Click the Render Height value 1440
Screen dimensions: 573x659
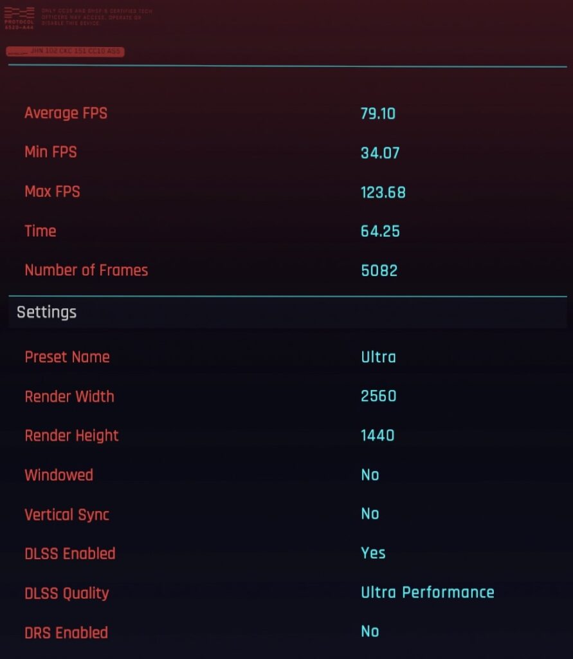coord(377,436)
